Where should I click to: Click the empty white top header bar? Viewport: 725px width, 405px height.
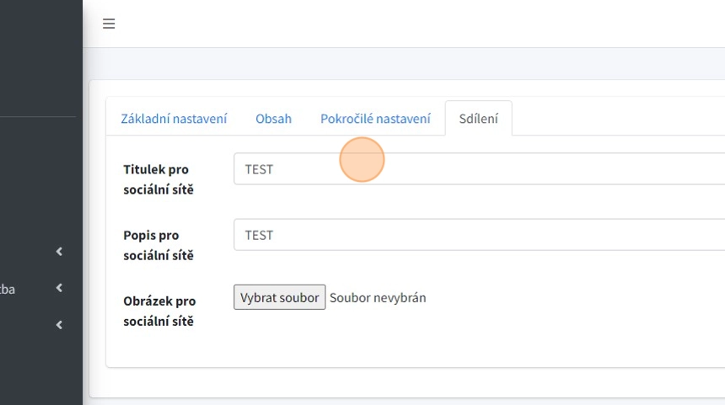point(422,24)
